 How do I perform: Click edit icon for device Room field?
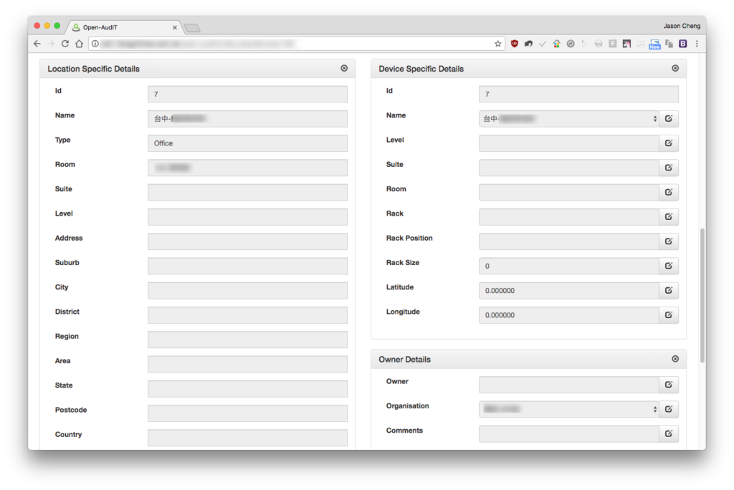[669, 193]
